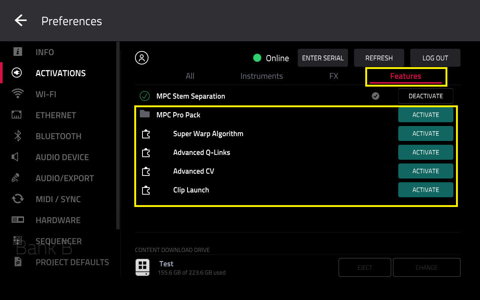Open MIDI / Sync via sync icon
This screenshot has height=300, width=480.
tap(18, 199)
